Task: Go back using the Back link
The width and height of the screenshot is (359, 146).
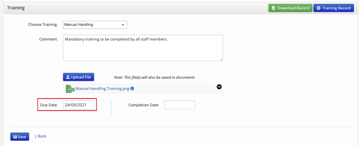Action: point(42,136)
